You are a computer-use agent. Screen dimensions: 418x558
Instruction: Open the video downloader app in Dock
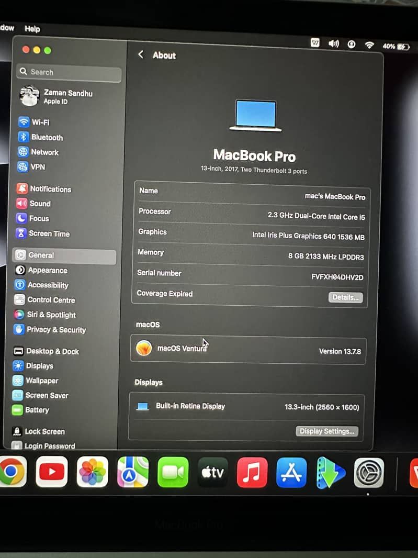point(331,473)
